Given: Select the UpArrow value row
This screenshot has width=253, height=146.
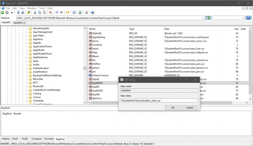Looking at the screenshot, I should point(103,98).
